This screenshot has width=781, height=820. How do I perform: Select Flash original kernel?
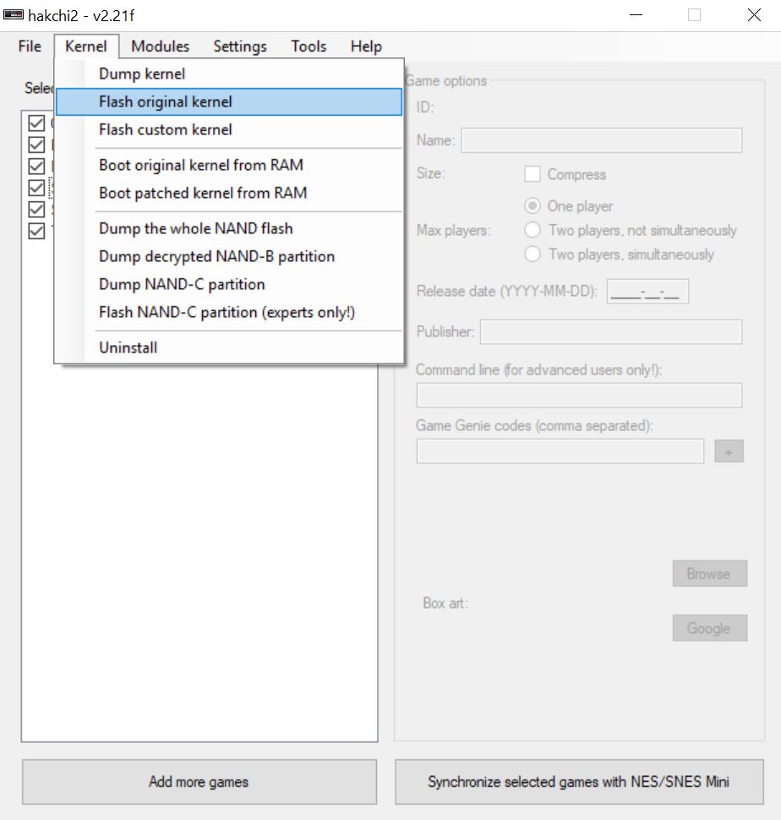(x=229, y=101)
